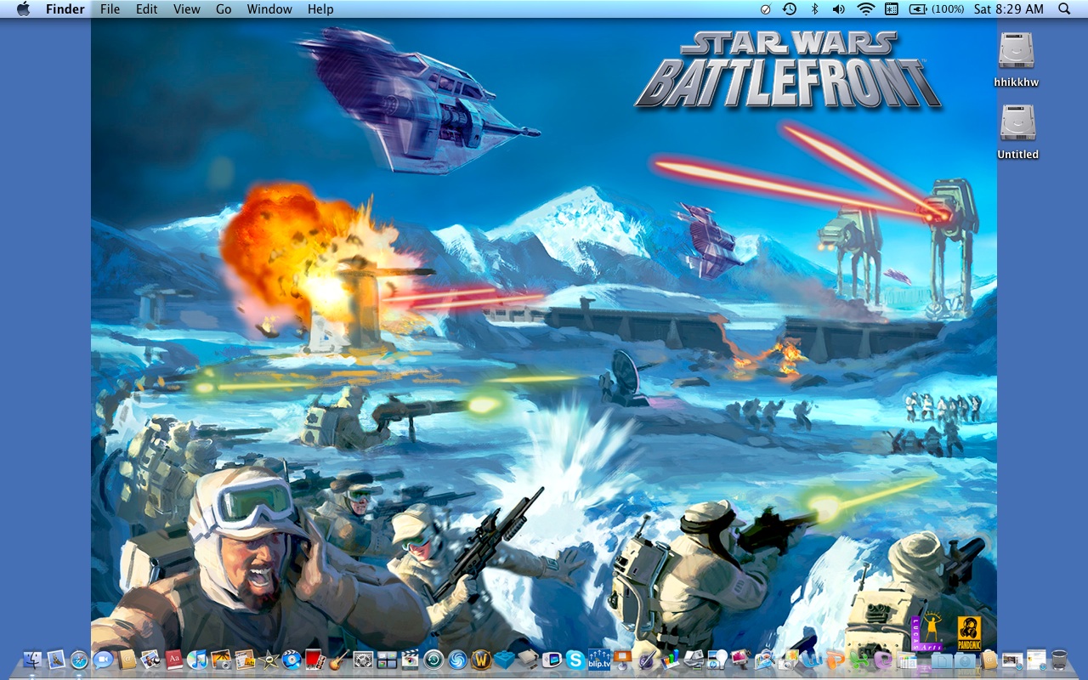This screenshot has width=1088, height=680.
Task: Open the Go menu
Action: tap(224, 9)
